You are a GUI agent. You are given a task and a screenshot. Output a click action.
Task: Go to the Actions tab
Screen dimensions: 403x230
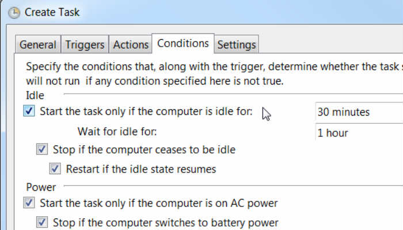click(131, 45)
